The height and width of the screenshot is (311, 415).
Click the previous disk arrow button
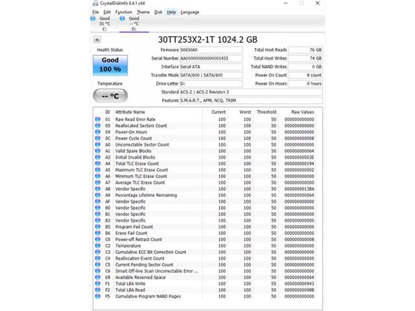pos(97,40)
